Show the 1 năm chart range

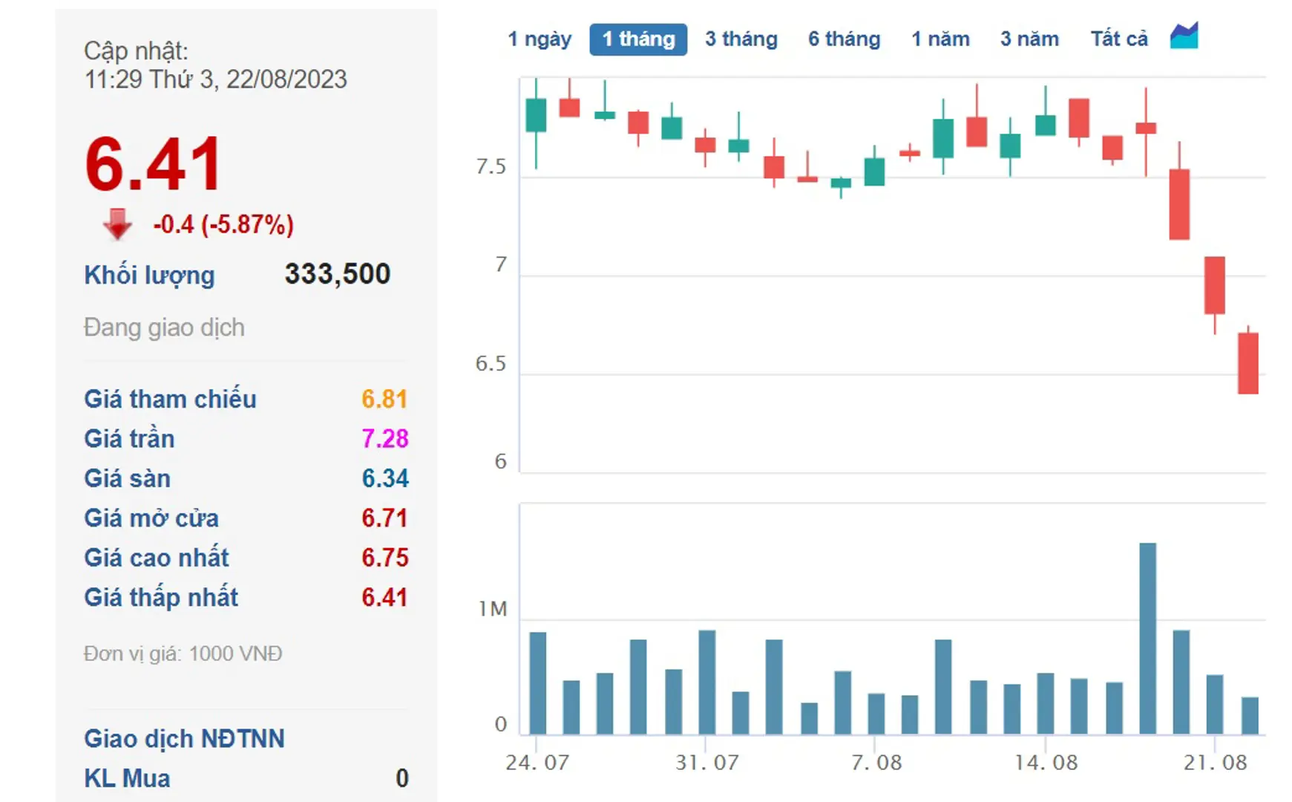940,39
